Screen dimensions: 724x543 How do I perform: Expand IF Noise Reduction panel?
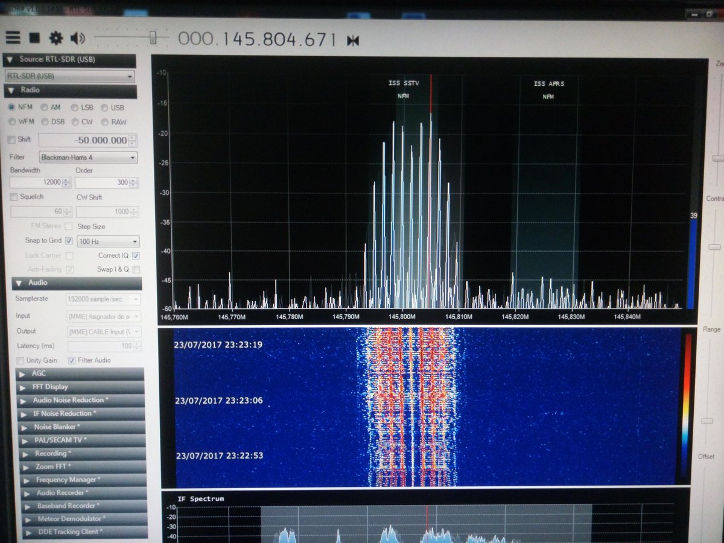click(x=81, y=413)
